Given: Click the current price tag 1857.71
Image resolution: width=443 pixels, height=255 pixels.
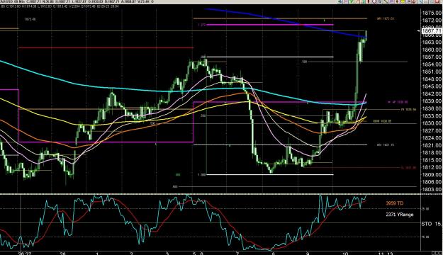Looking at the screenshot, I should click(432, 30).
